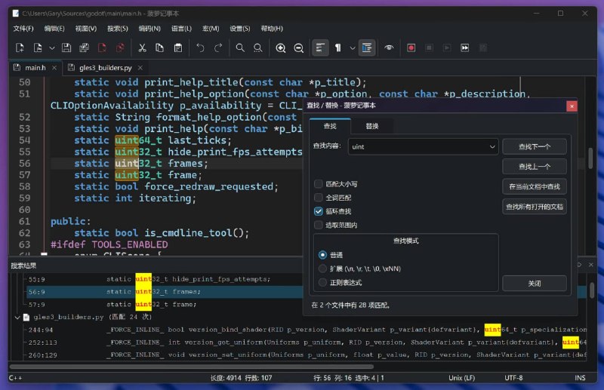Click the save file floppy icon
Image resolution: width=604 pixels, height=390 pixels.
(66, 48)
